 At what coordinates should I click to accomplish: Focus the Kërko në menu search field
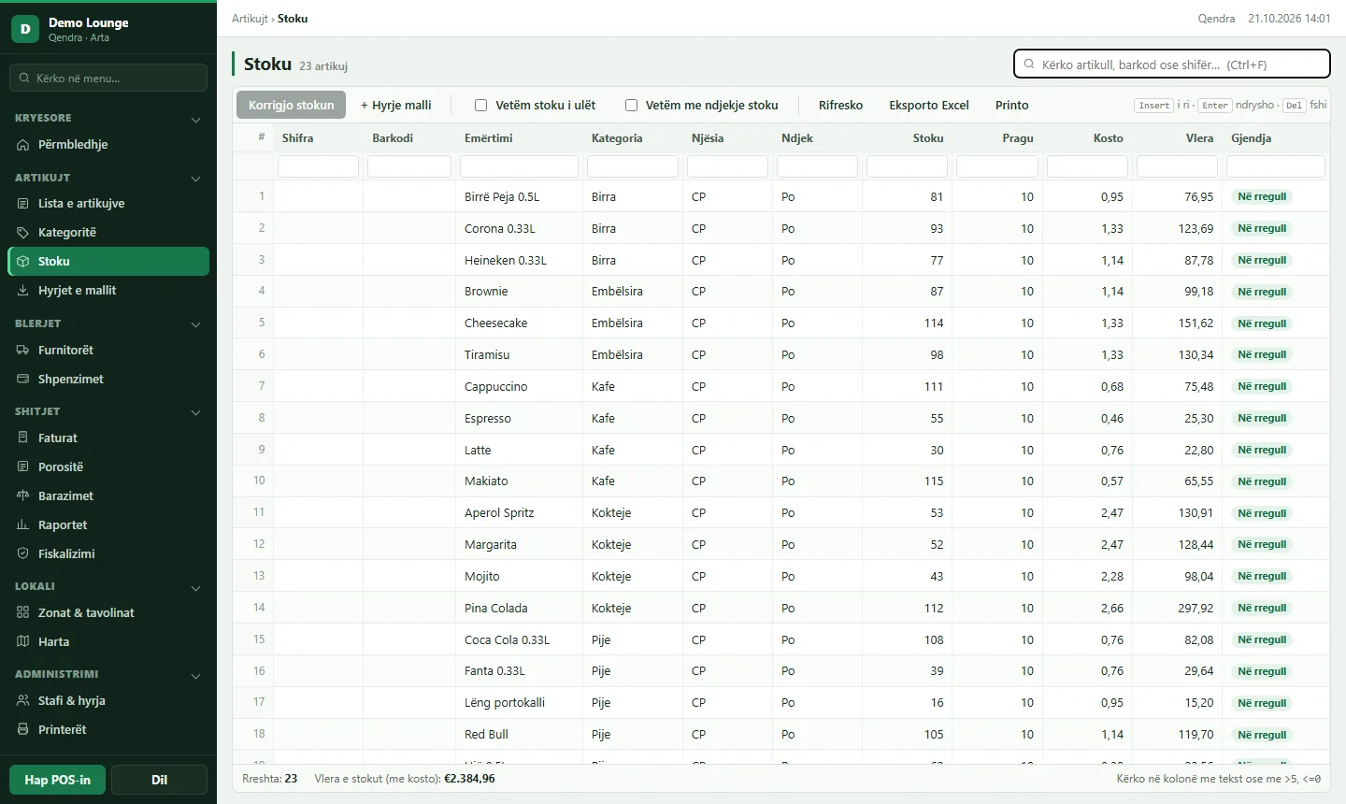[x=108, y=78]
